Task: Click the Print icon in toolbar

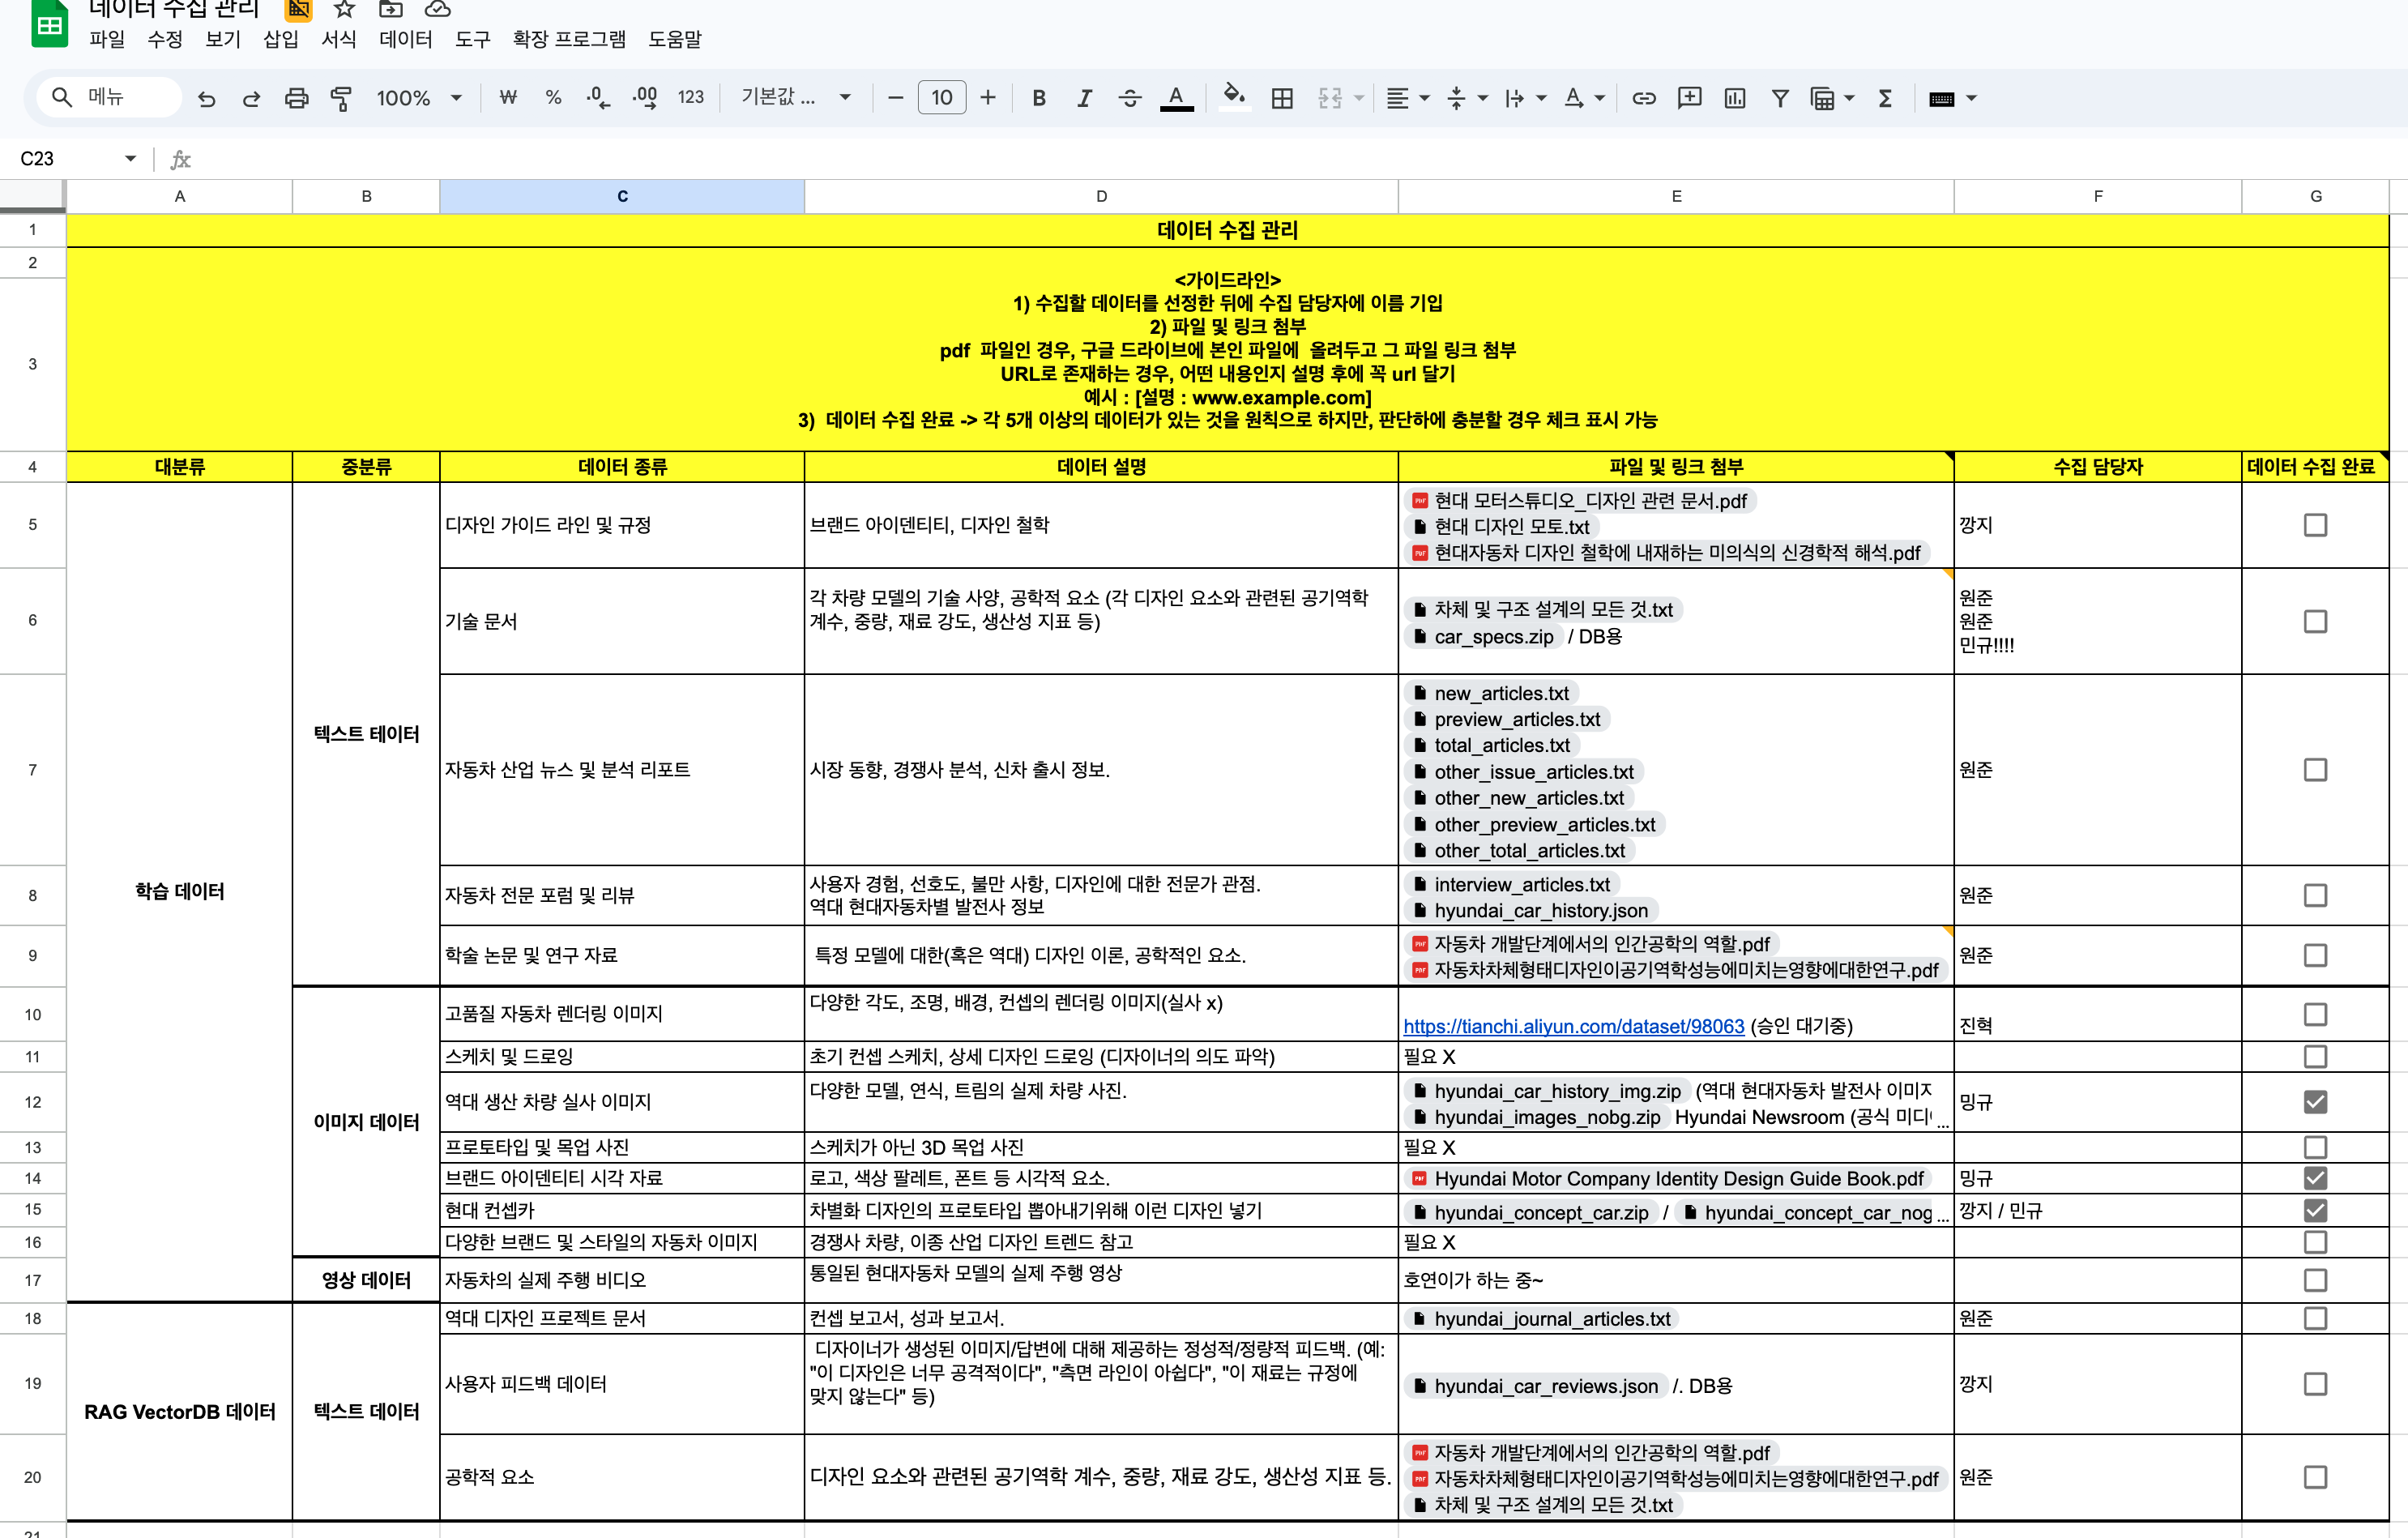Action: (x=296, y=98)
